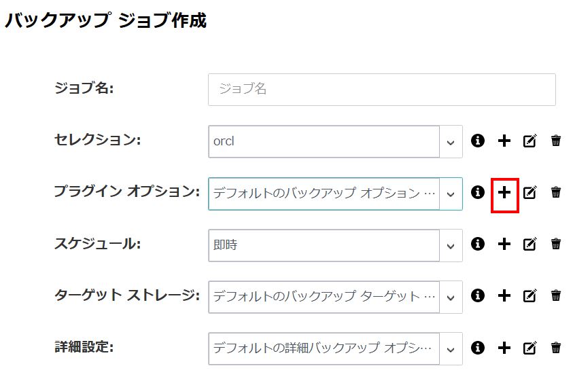Add new プラグイン オプション set
Image resolution: width=573 pixels, height=381 pixels.
coord(504,192)
